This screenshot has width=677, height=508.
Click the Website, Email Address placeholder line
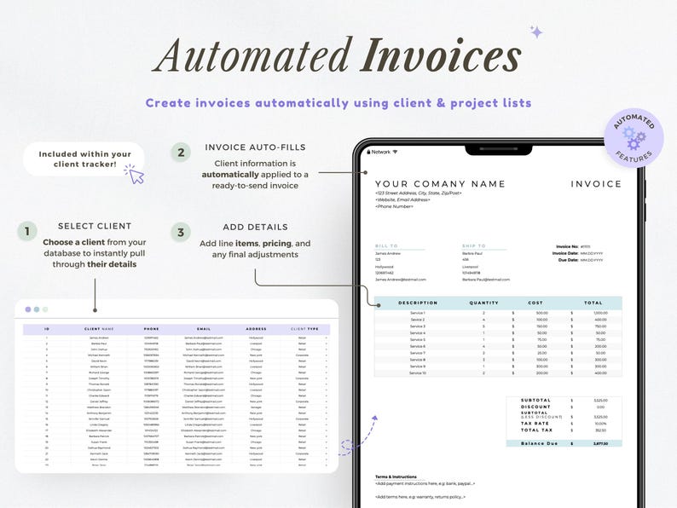pyautogui.click(x=402, y=199)
